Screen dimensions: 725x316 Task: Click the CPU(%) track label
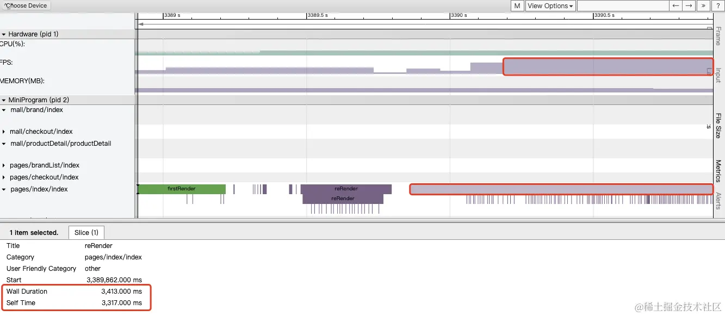point(12,44)
